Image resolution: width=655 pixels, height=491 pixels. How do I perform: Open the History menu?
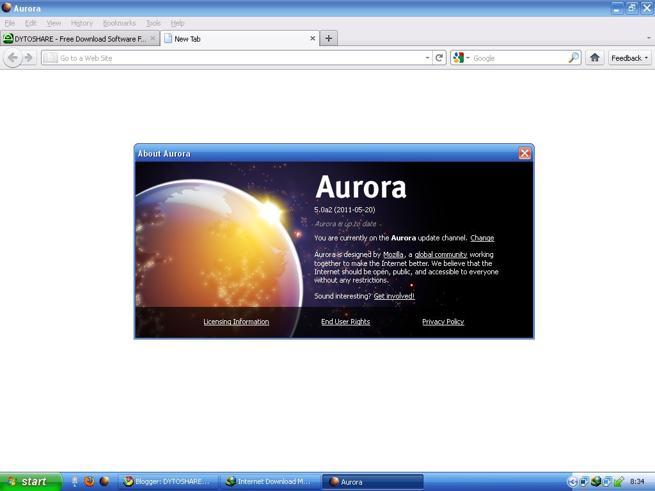pyautogui.click(x=81, y=23)
